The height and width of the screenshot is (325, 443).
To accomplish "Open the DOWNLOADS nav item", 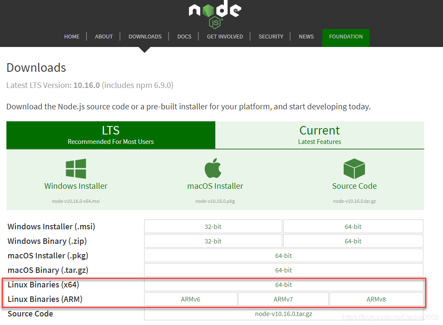I will [145, 37].
